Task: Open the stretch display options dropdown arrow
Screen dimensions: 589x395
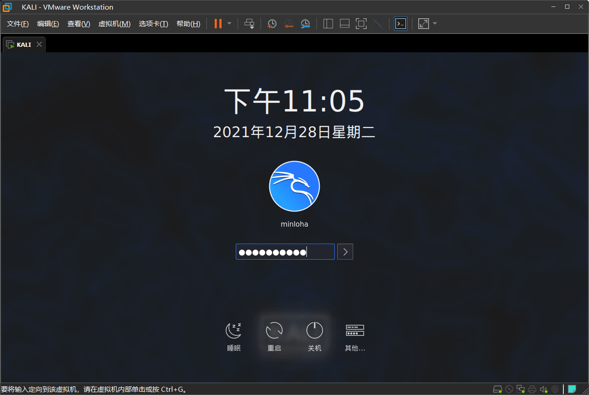Action: click(435, 23)
